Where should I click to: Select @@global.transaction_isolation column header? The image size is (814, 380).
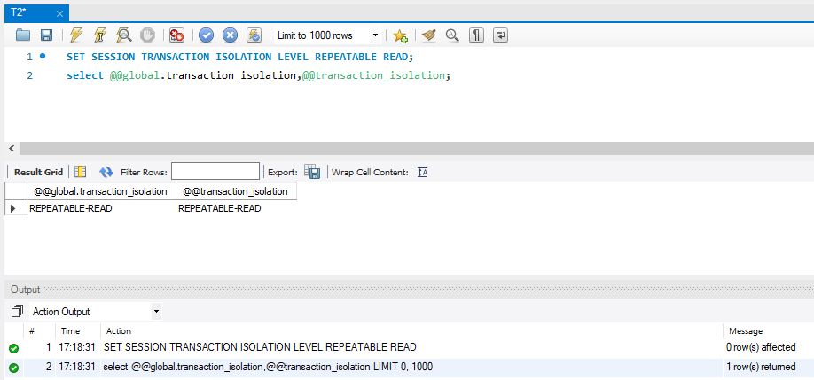click(101, 191)
